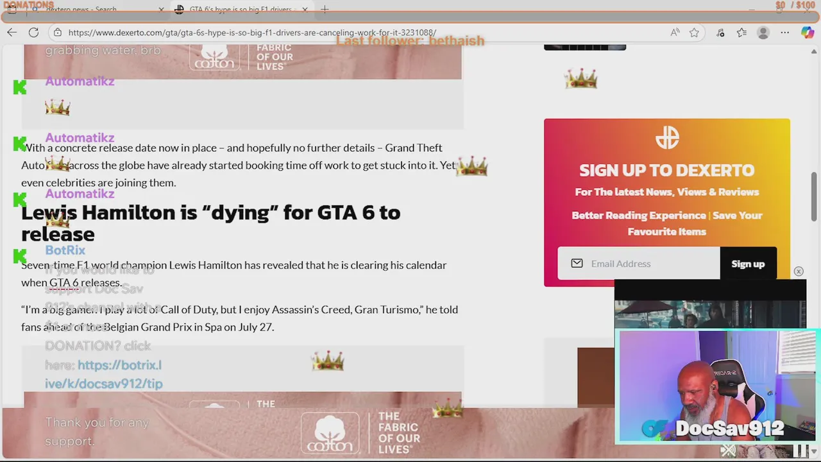Close the GTA 6's hype tab

(x=305, y=10)
